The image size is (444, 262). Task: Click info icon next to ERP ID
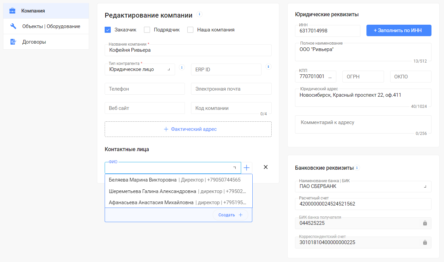pos(268,67)
